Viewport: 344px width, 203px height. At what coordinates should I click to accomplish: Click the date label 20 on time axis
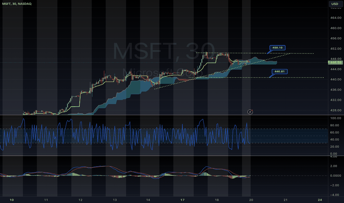click(x=251, y=200)
